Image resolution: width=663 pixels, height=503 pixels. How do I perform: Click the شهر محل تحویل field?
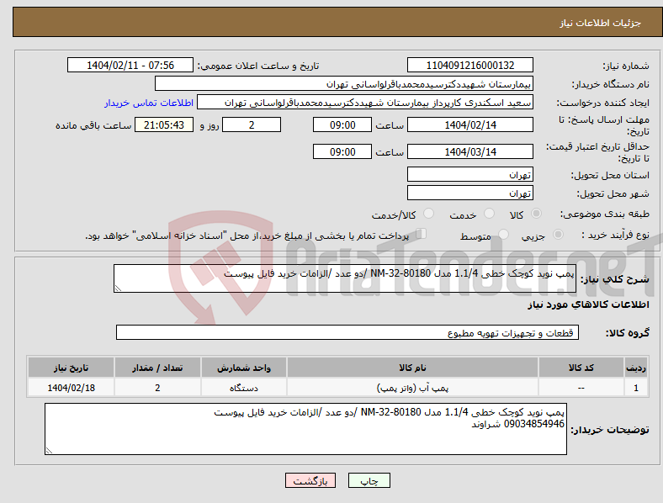tap(469, 193)
